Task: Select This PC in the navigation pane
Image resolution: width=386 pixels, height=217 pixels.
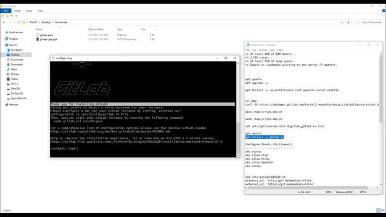Action: (x=13, y=45)
